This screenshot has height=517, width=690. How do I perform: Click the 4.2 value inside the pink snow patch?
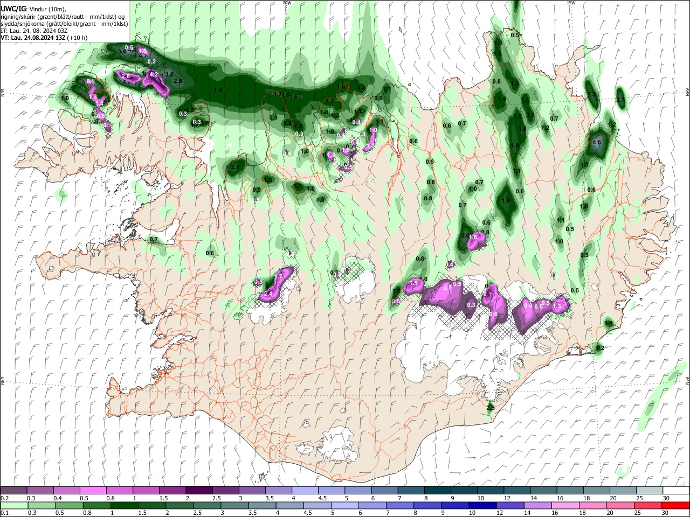(x=153, y=74)
